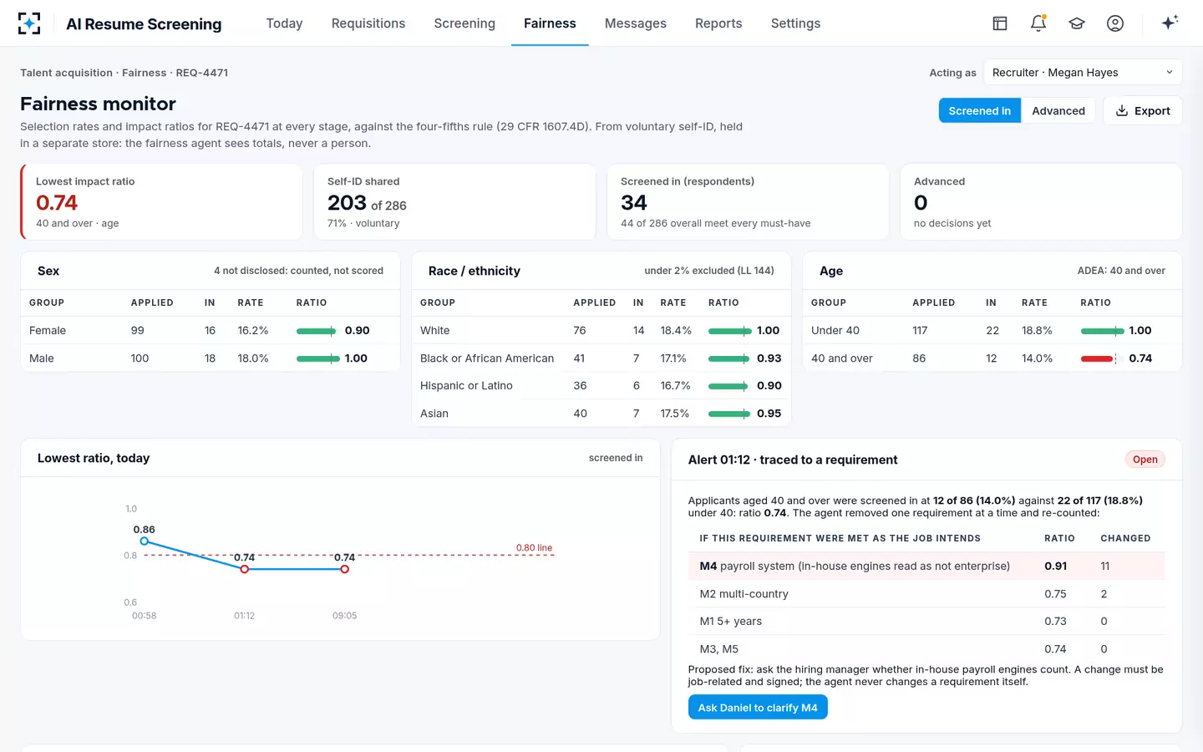The width and height of the screenshot is (1203, 752).
Task: Click the AI Resume Screening logo icon
Action: pyautogui.click(x=29, y=23)
